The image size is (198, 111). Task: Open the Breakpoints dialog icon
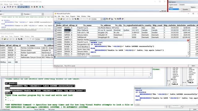(x=37, y=7)
